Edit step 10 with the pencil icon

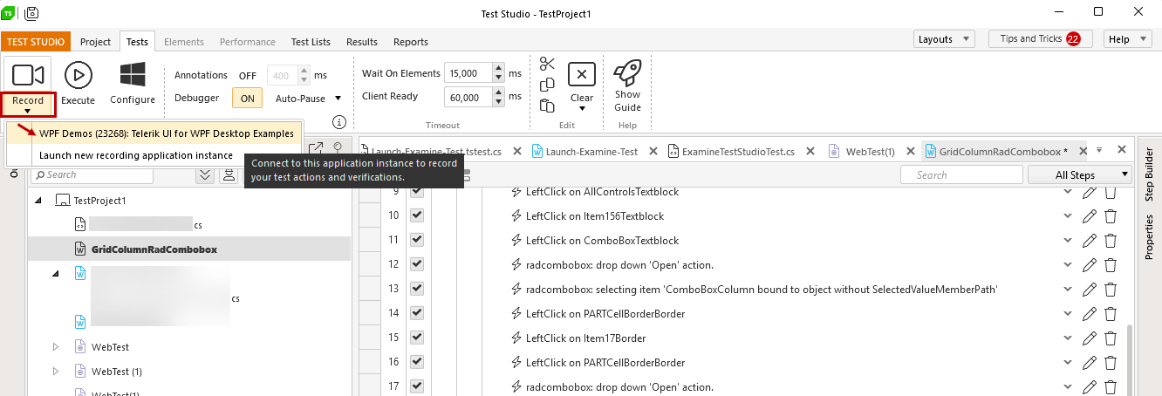point(1089,216)
